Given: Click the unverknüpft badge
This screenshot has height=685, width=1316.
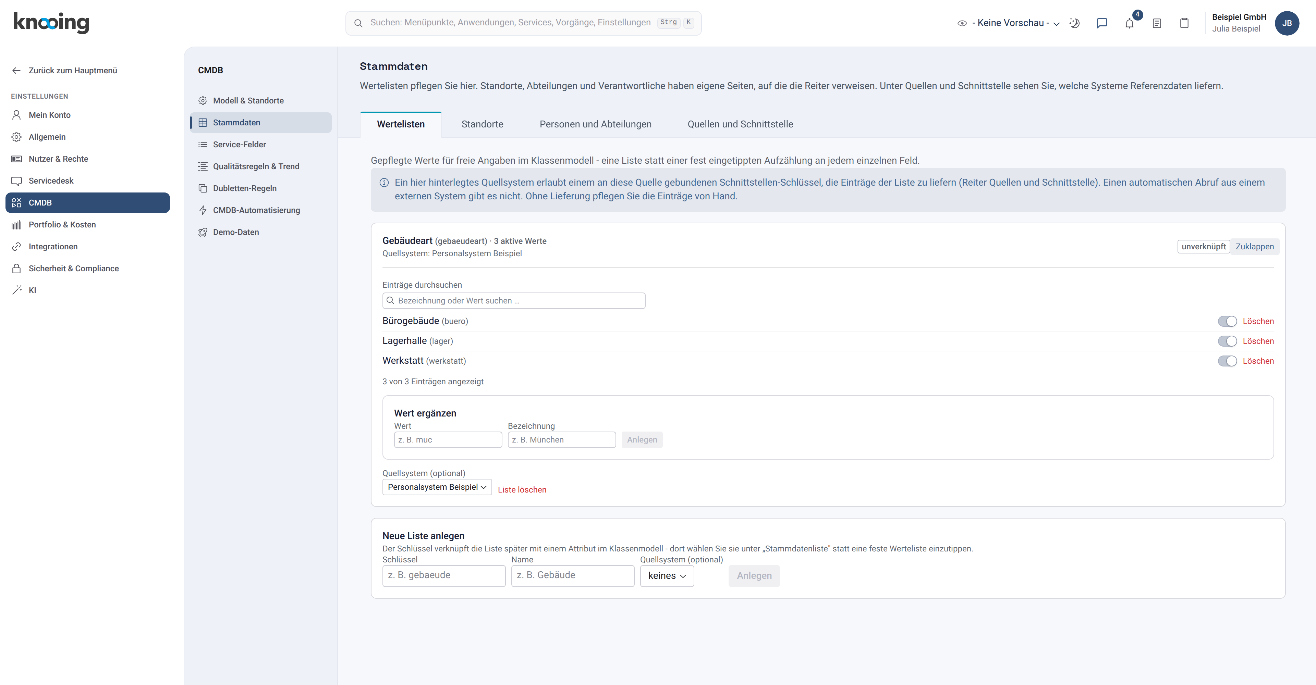Looking at the screenshot, I should tap(1203, 247).
